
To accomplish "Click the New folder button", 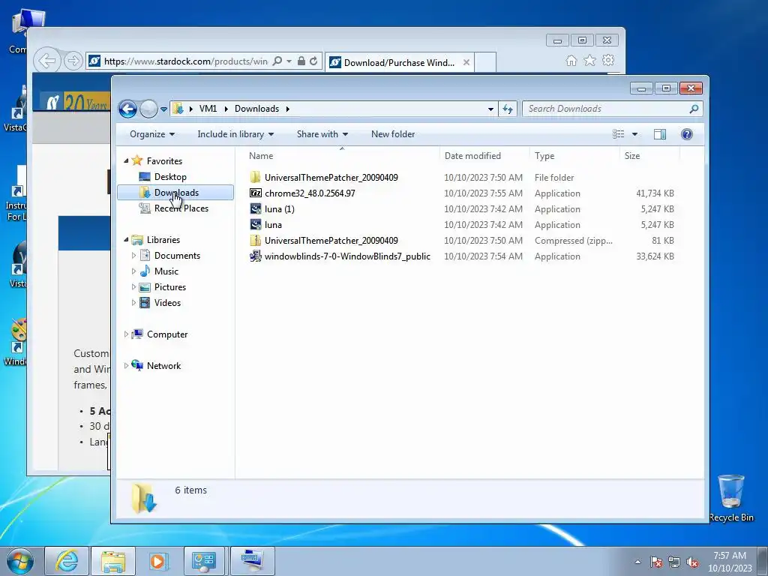I will [x=393, y=134].
